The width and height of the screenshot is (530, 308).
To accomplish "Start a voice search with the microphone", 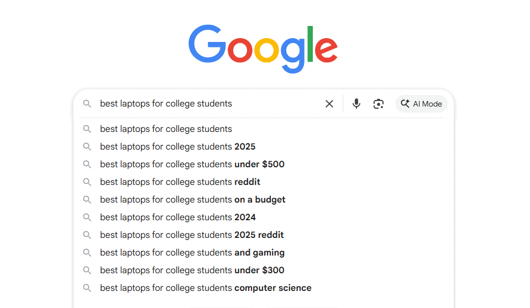I will click(356, 104).
